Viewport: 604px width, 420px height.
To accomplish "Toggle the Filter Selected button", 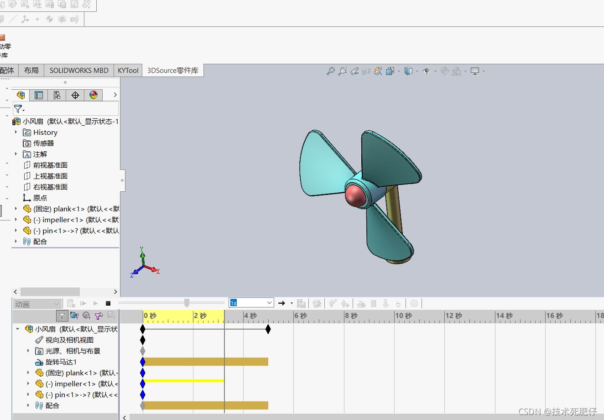I will 99,315.
